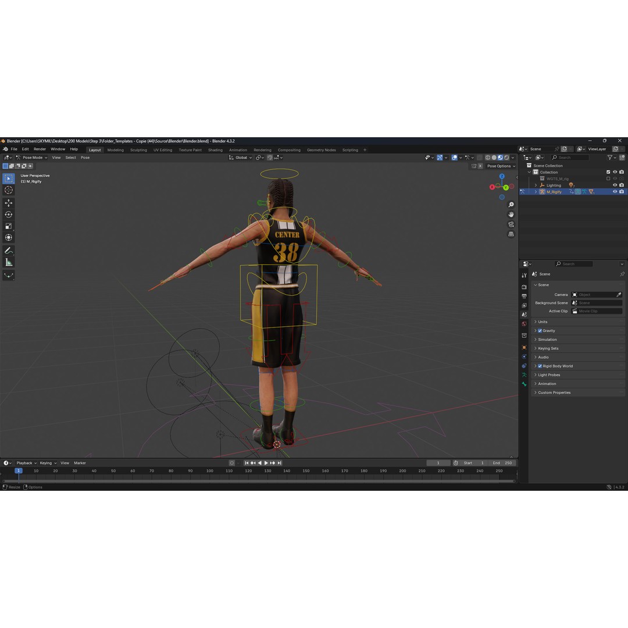
Task: Select the Breakdowner pose tool
Action: 8,276
